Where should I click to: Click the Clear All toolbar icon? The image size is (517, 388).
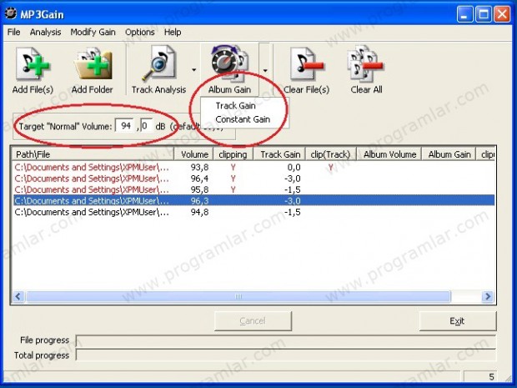pyautogui.click(x=366, y=63)
